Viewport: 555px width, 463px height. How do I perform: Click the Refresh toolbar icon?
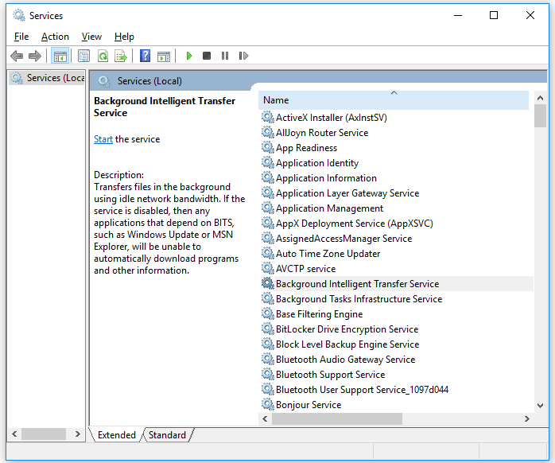point(103,56)
